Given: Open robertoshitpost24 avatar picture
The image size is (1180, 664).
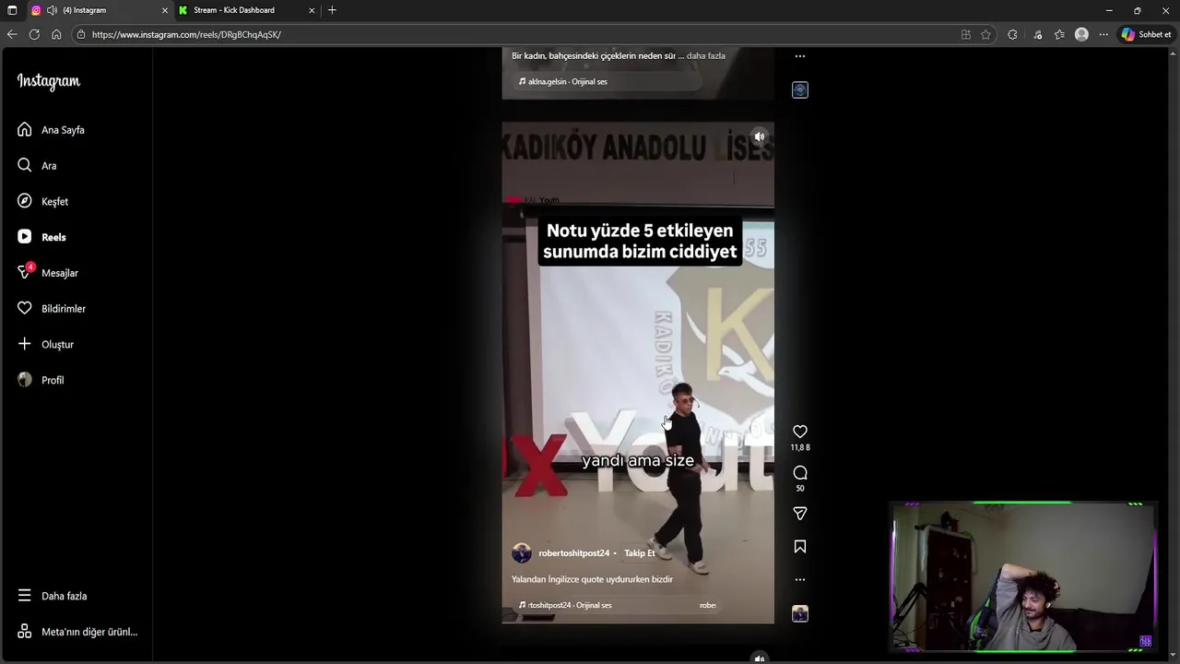Looking at the screenshot, I should (x=522, y=553).
